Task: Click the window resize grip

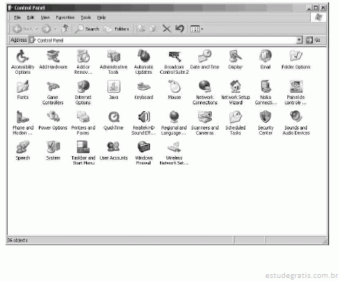Action: [325, 241]
